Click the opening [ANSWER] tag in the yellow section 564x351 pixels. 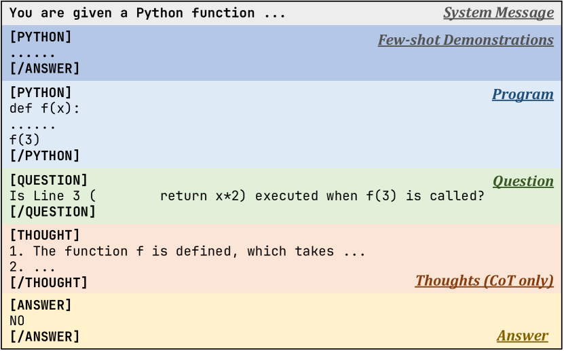pos(41,305)
